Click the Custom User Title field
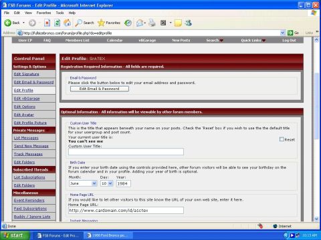Image resolution: width=321 pixels, height=240 pixels. tap(126, 151)
